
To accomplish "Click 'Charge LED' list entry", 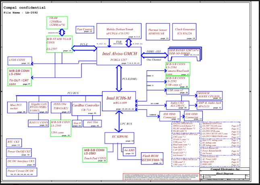I will coord(208,162).
